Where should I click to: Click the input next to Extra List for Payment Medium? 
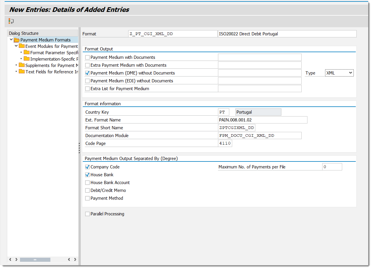260,89
